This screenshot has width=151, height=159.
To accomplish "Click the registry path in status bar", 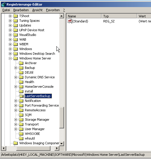I will point(73,155).
